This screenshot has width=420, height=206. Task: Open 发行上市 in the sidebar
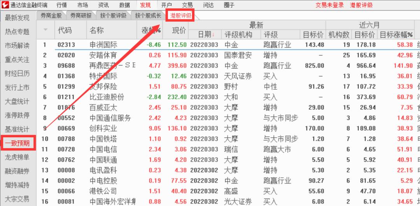tap(17, 87)
